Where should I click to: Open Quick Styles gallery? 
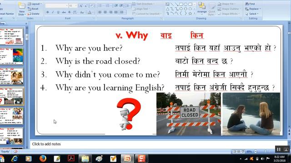pos(211,9)
